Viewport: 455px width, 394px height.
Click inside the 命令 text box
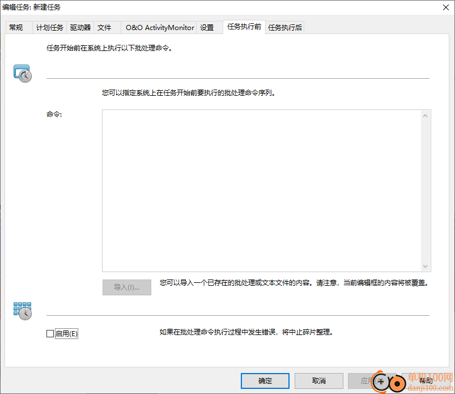(x=261, y=190)
